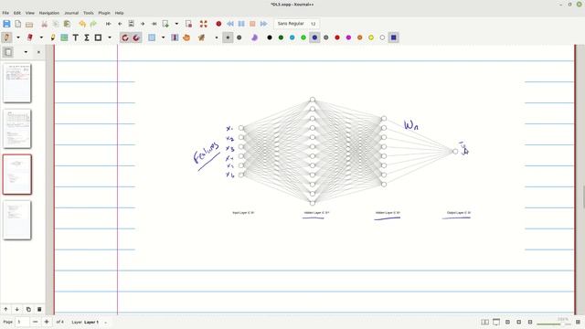This screenshot has height=329, width=585.
Task: Open the Journal menu
Action: 71,13
